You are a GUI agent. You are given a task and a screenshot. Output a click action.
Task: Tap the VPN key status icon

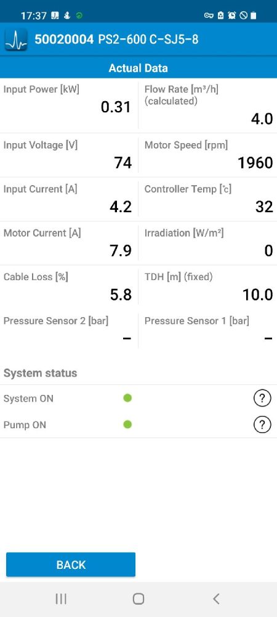209,15
